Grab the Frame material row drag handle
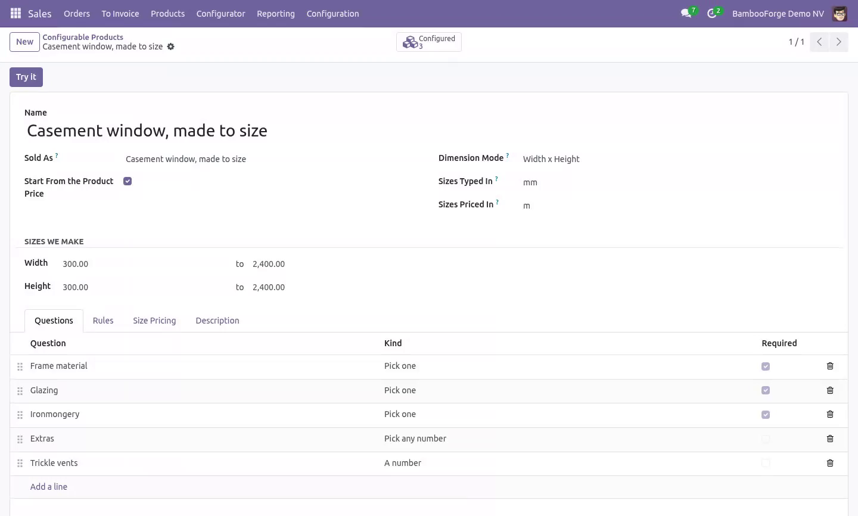The width and height of the screenshot is (858, 516). 20,366
